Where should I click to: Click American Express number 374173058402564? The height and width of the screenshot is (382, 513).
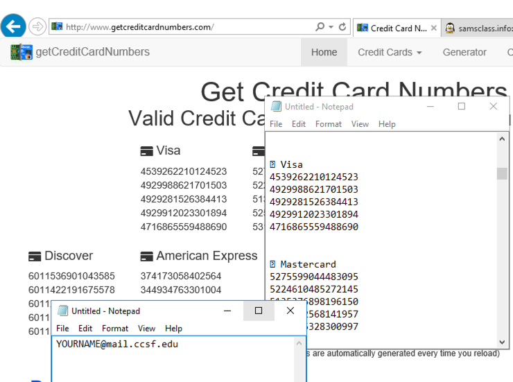[x=181, y=276]
